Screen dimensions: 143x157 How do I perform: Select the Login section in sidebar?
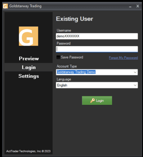tap(29, 67)
